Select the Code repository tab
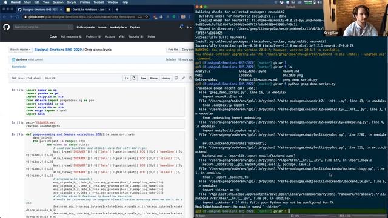The image size is (388, 218). tap(53, 36)
